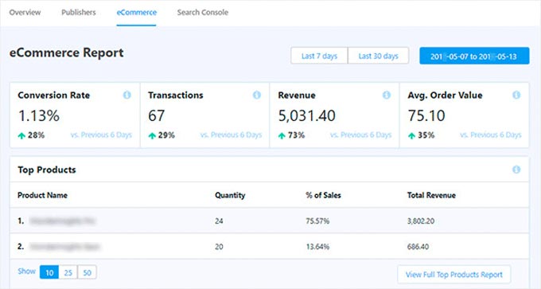Show 25 products per page
The height and width of the screenshot is (289, 541).
68,272
